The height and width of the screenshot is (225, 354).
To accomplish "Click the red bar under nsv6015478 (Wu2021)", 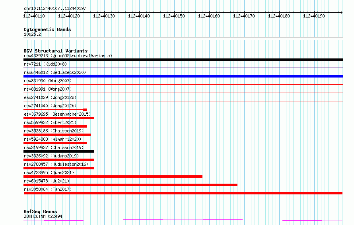I will 130,185.
